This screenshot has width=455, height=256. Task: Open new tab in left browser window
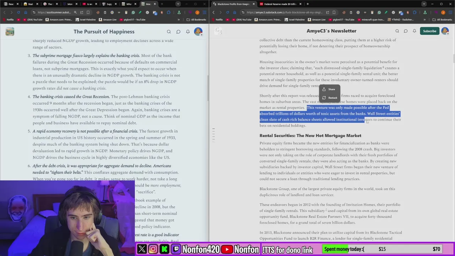[162, 4]
